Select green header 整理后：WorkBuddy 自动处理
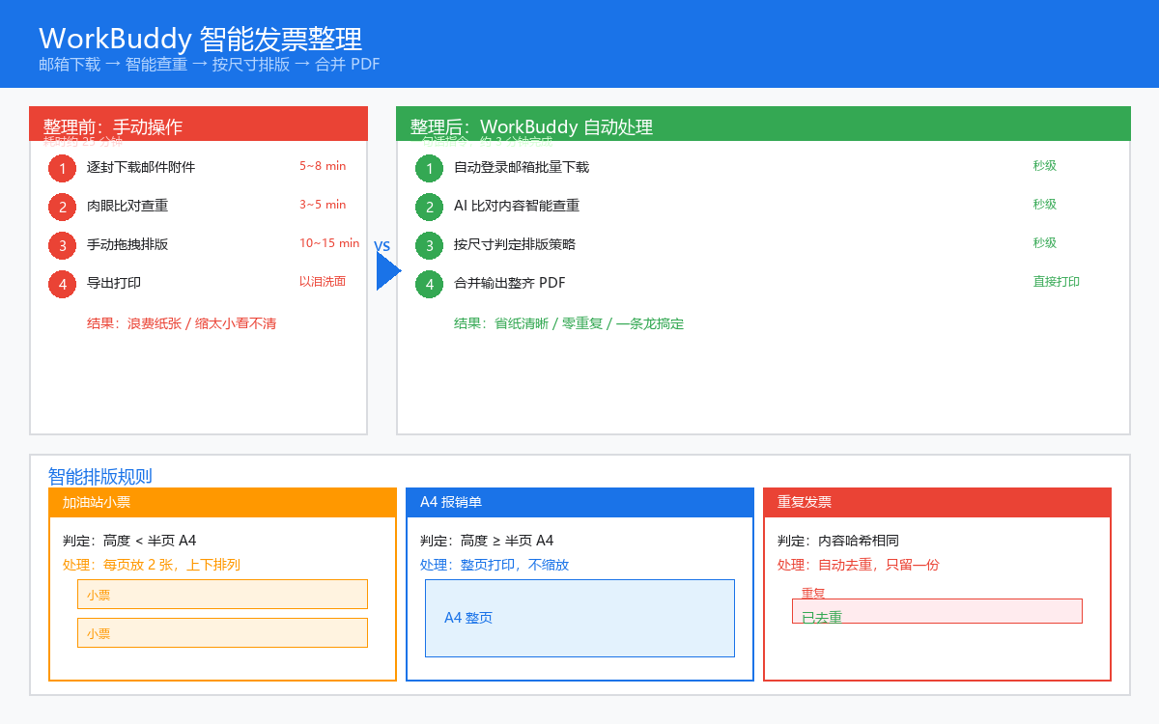Screen dimensions: 1159x724 pos(763,124)
